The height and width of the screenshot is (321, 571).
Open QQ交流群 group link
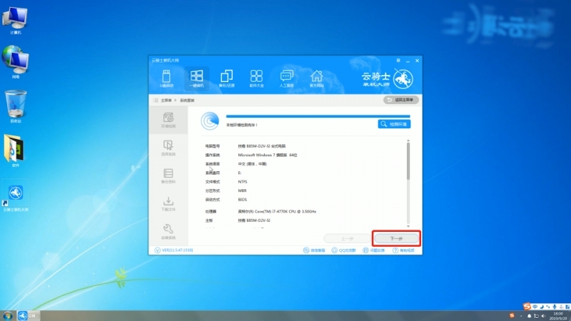(x=344, y=250)
